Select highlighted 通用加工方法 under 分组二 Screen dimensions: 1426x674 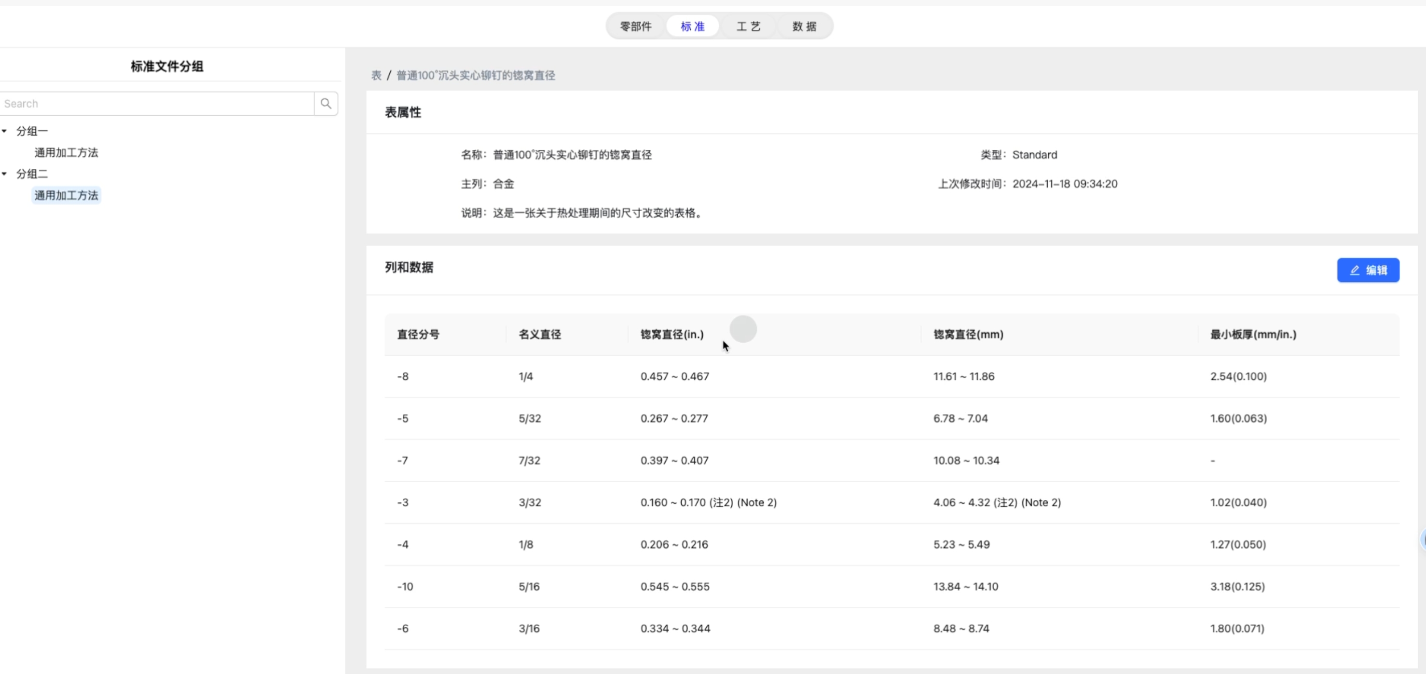pos(66,195)
